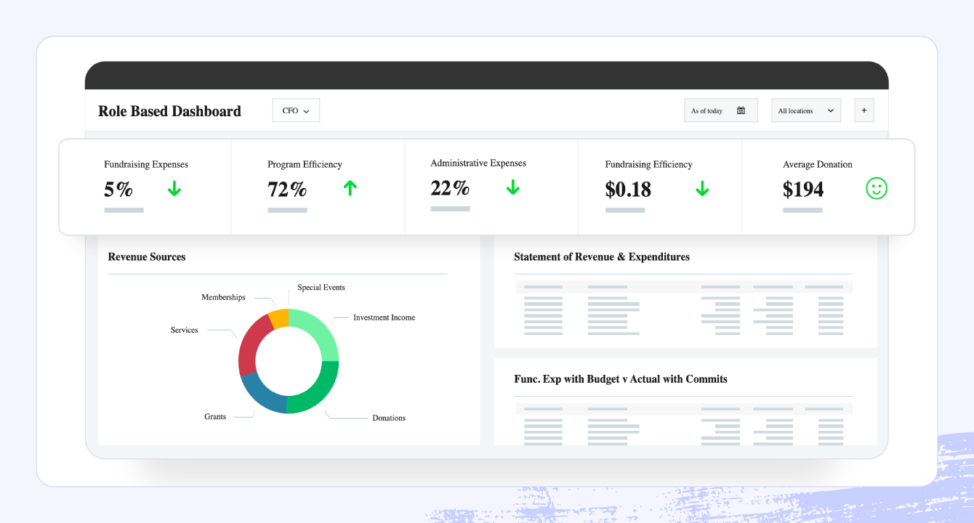Select the Fundraising Efficiency $0.18 value

pyautogui.click(x=628, y=190)
